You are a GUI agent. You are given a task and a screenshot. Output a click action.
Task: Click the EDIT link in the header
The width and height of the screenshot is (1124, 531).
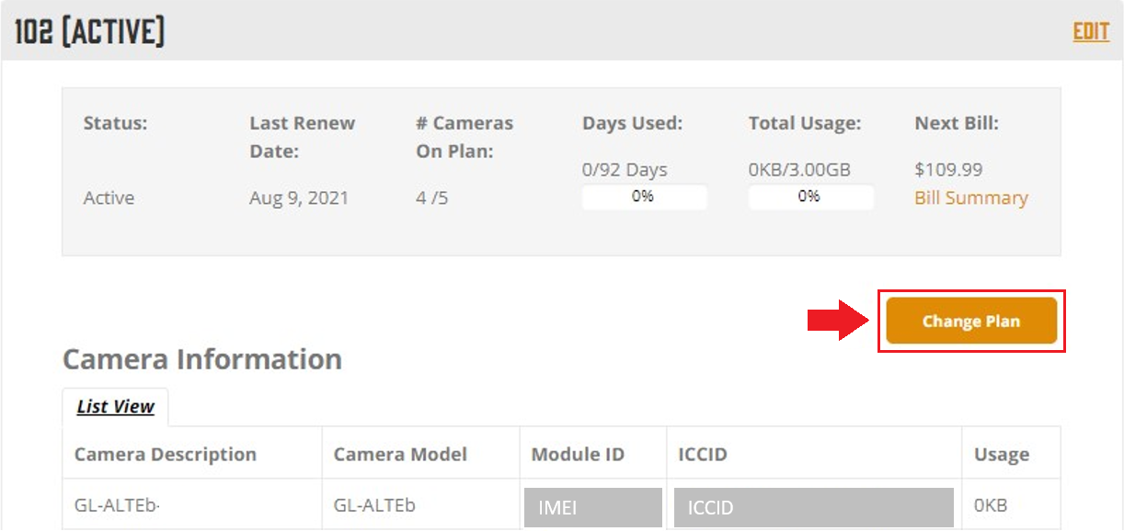coord(1091,32)
